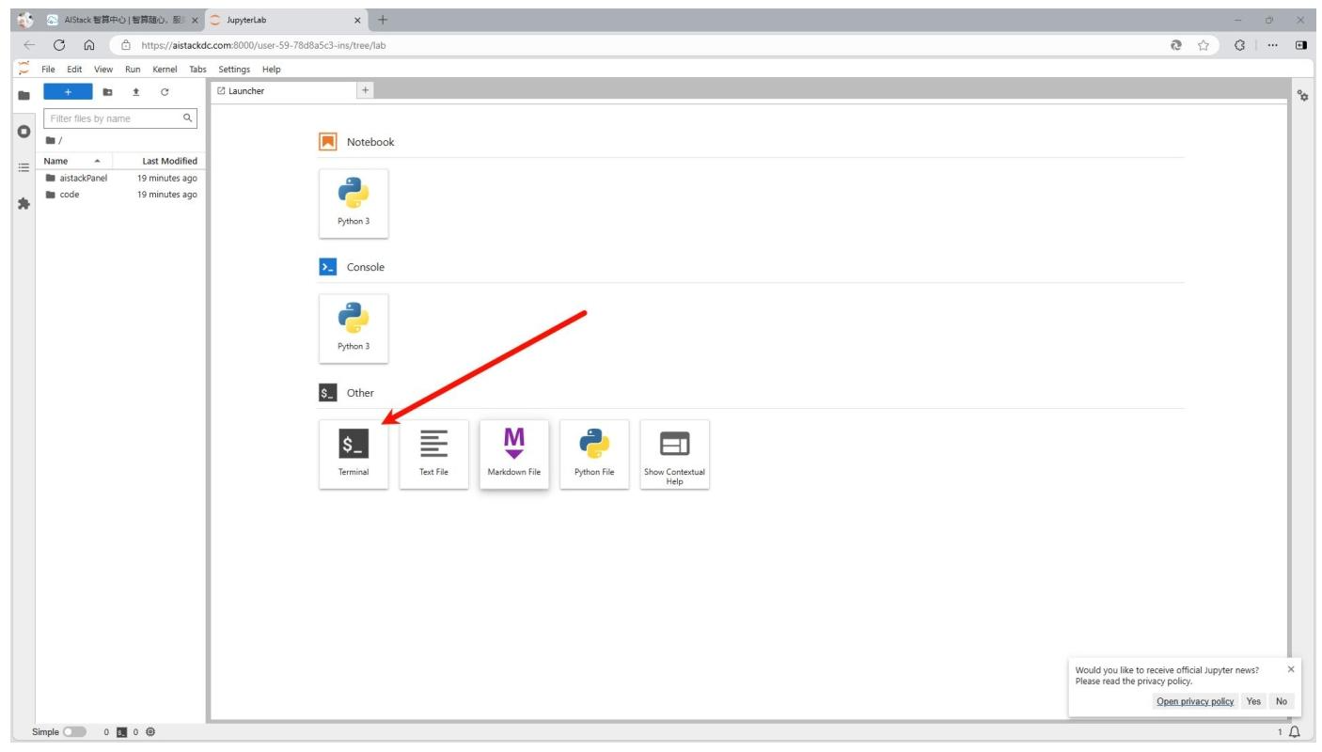Launch Python 3 notebook
Screen dimensions: 1322x752
point(354,203)
